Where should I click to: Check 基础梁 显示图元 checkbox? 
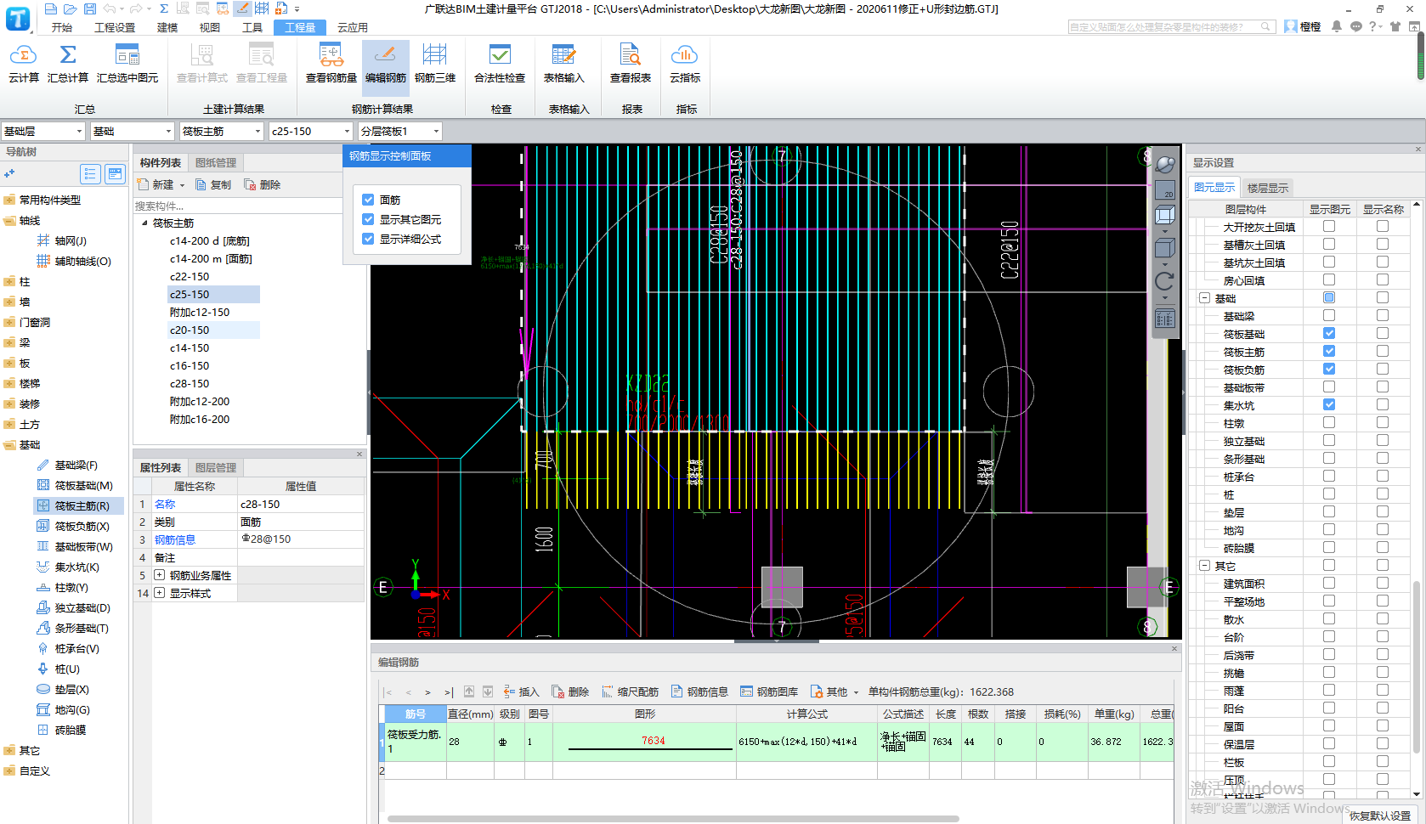coord(1329,315)
